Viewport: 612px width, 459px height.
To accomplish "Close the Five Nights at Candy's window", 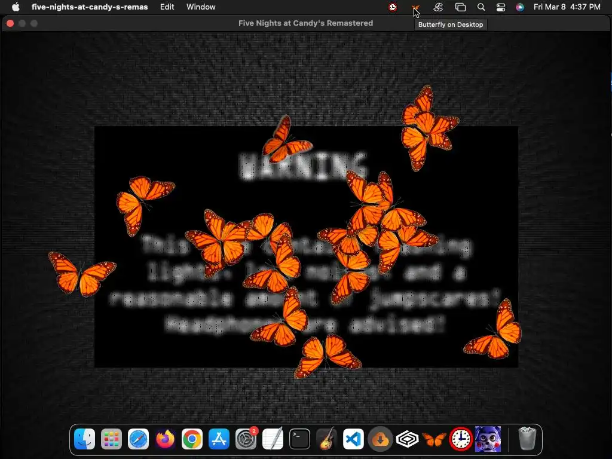I will pyautogui.click(x=10, y=23).
